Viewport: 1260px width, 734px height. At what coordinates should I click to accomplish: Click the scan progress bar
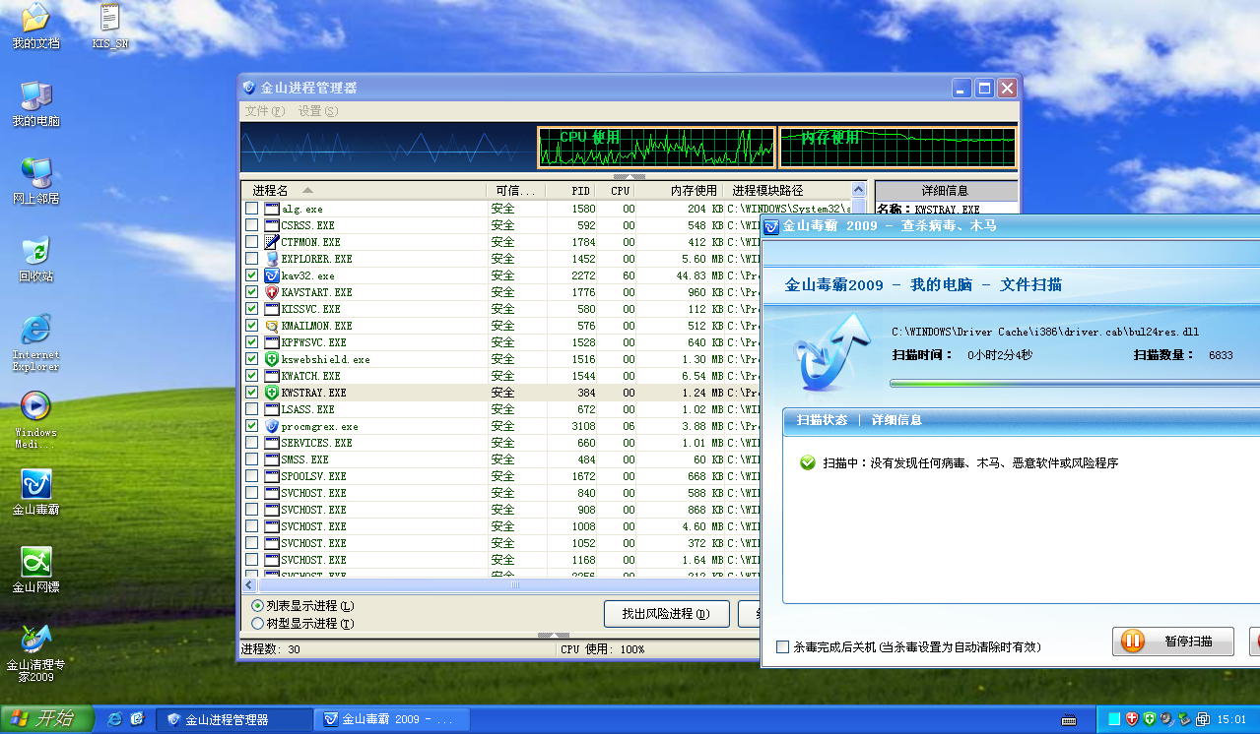[1074, 383]
